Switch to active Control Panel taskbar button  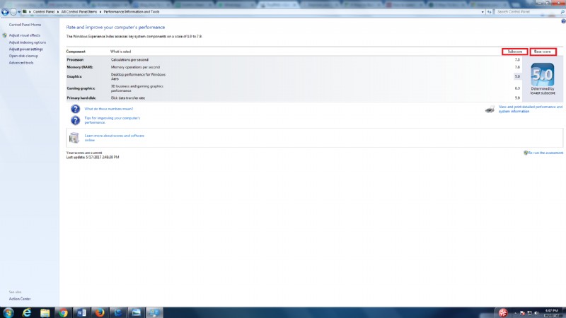(154, 312)
